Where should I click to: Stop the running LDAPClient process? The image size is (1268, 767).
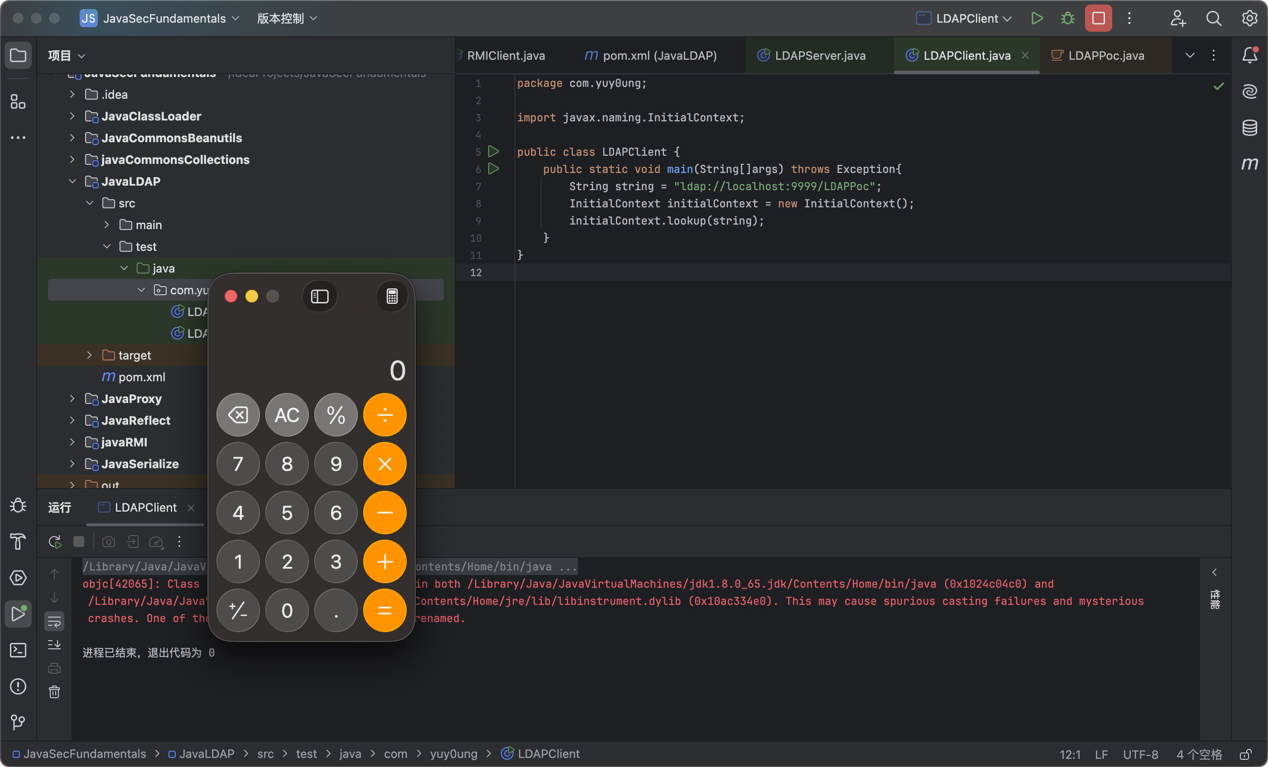tap(1098, 19)
